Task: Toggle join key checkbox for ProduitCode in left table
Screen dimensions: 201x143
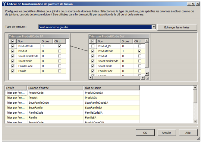Action: point(59,46)
